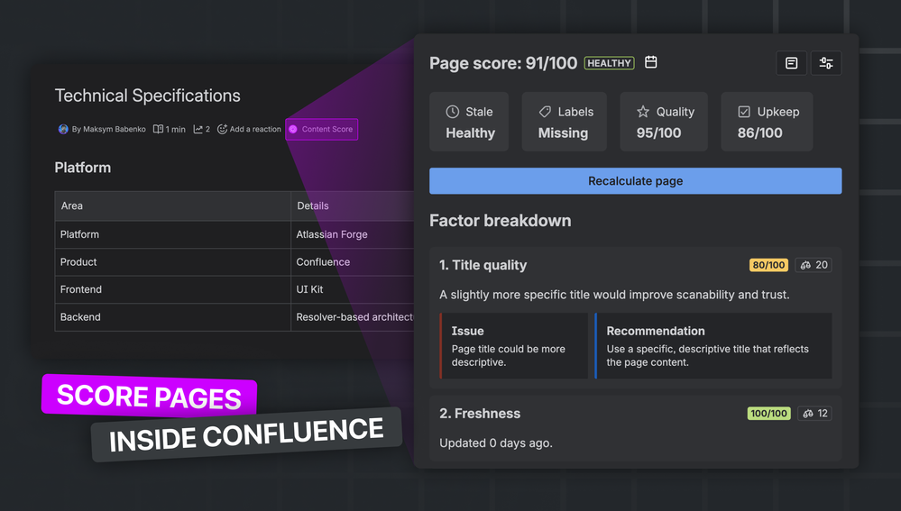Viewport: 901px width, 511px height.
Task: Click the Labels tag icon
Action: pos(545,112)
